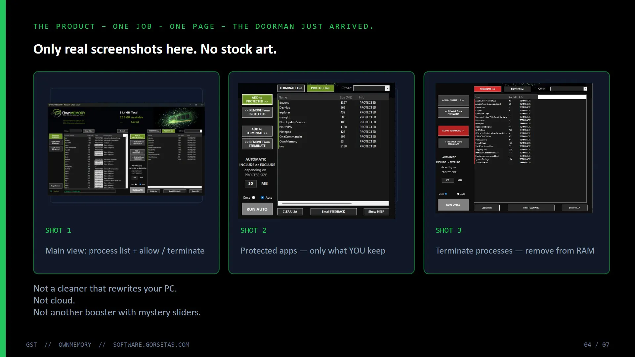Select the mysqld row in Shot 2
Viewport: 635px width, 357px height.
coord(333,117)
